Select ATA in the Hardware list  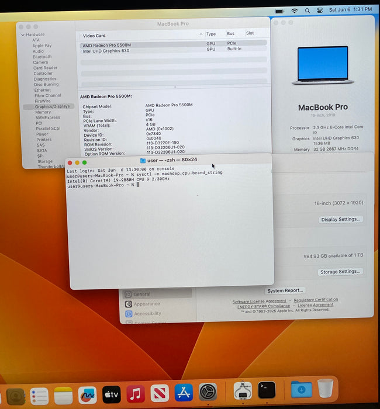(36, 40)
